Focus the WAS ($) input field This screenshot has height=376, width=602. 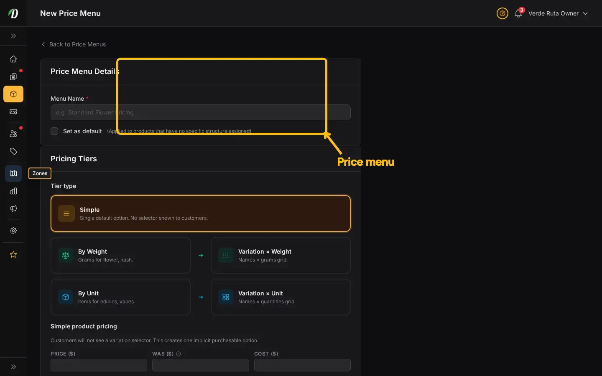(x=201, y=365)
